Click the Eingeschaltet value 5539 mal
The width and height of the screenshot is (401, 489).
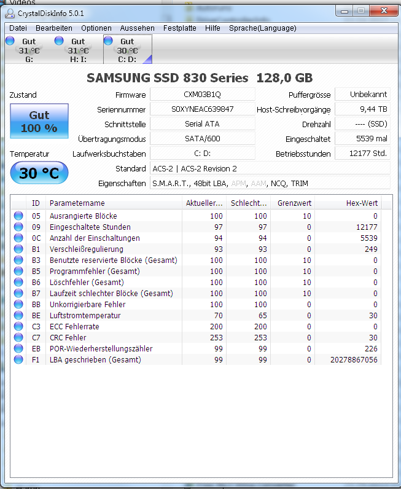(363, 138)
